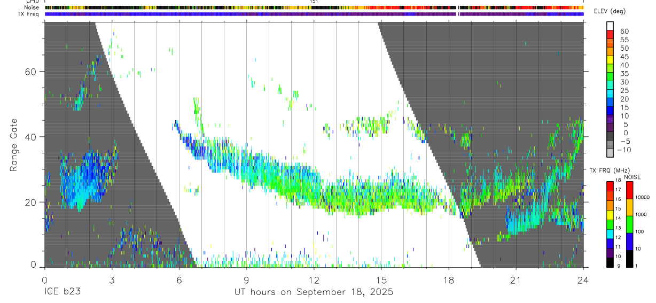The image size is (656, 303).
Task: Click the '40' tick label on Range Gate axis
Action: [30, 137]
